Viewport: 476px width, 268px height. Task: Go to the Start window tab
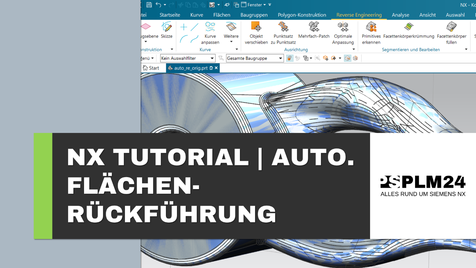click(x=151, y=68)
